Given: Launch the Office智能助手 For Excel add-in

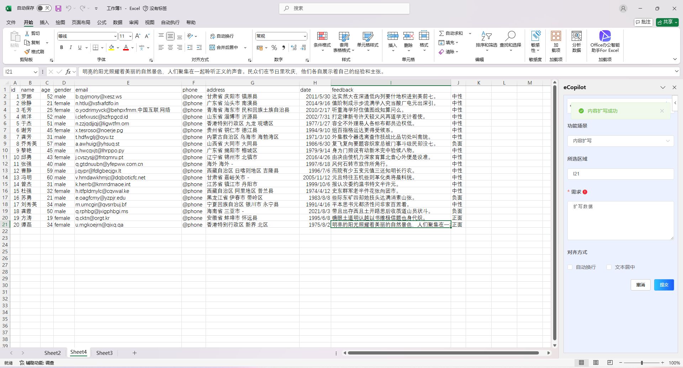Looking at the screenshot, I should click(605, 36).
